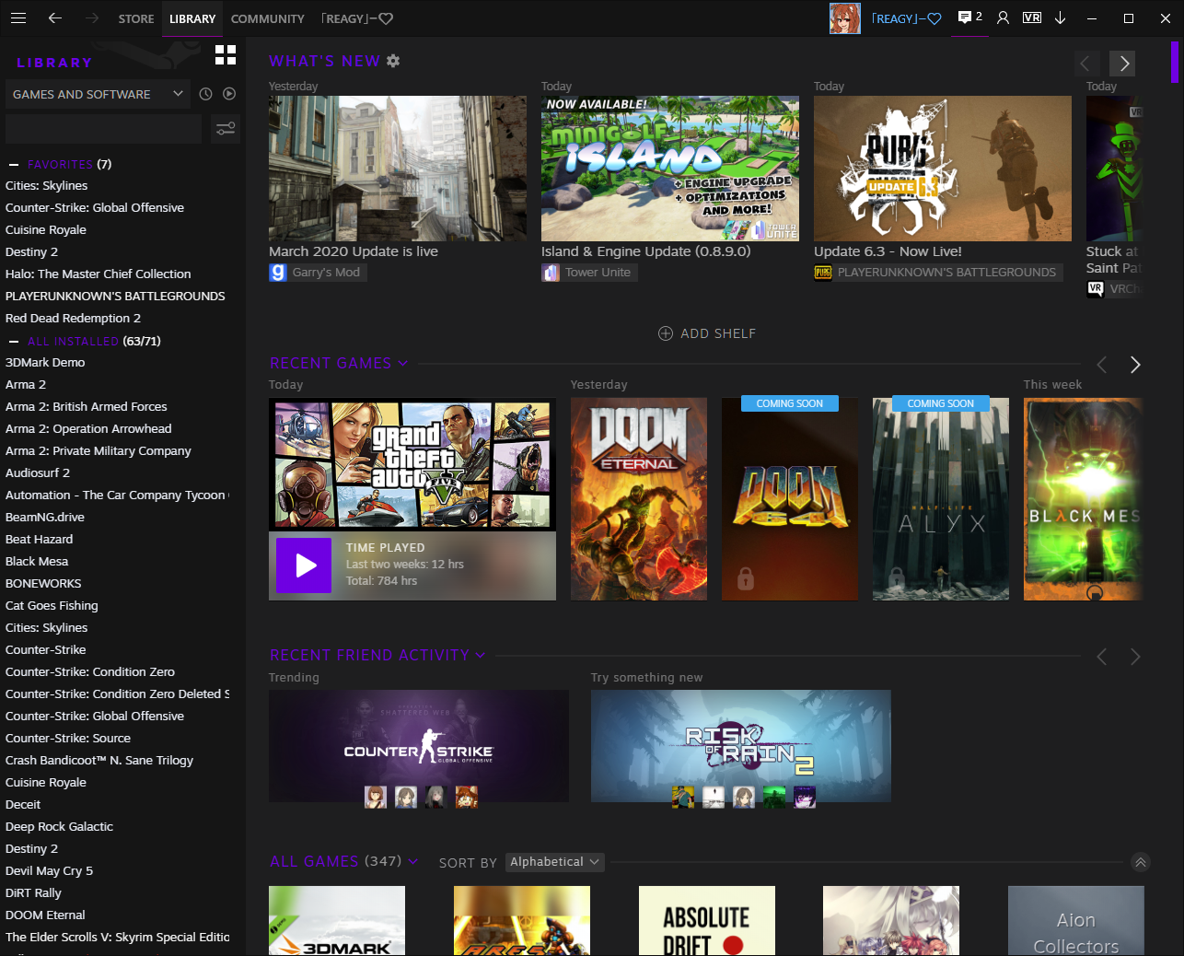Open the chat messages icon showing 2
Image resolution: width=1184 pixels, height=956 pixels.
point(969,17)
